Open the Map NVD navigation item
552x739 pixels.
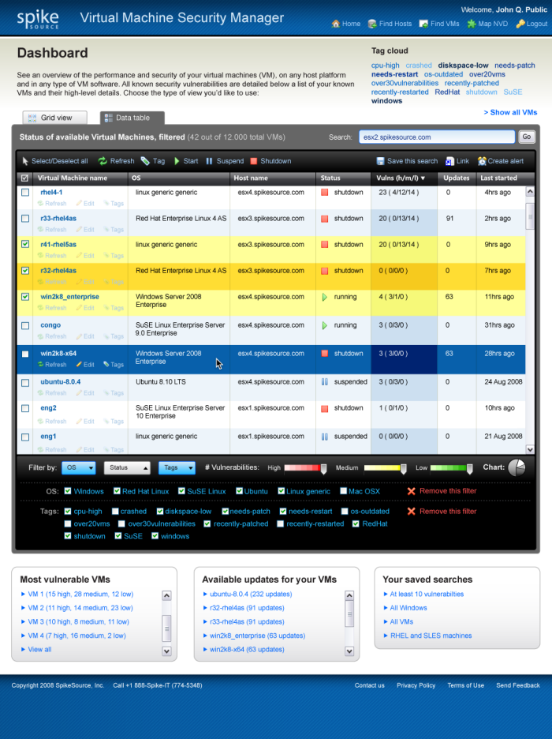(x=488, y=24)
